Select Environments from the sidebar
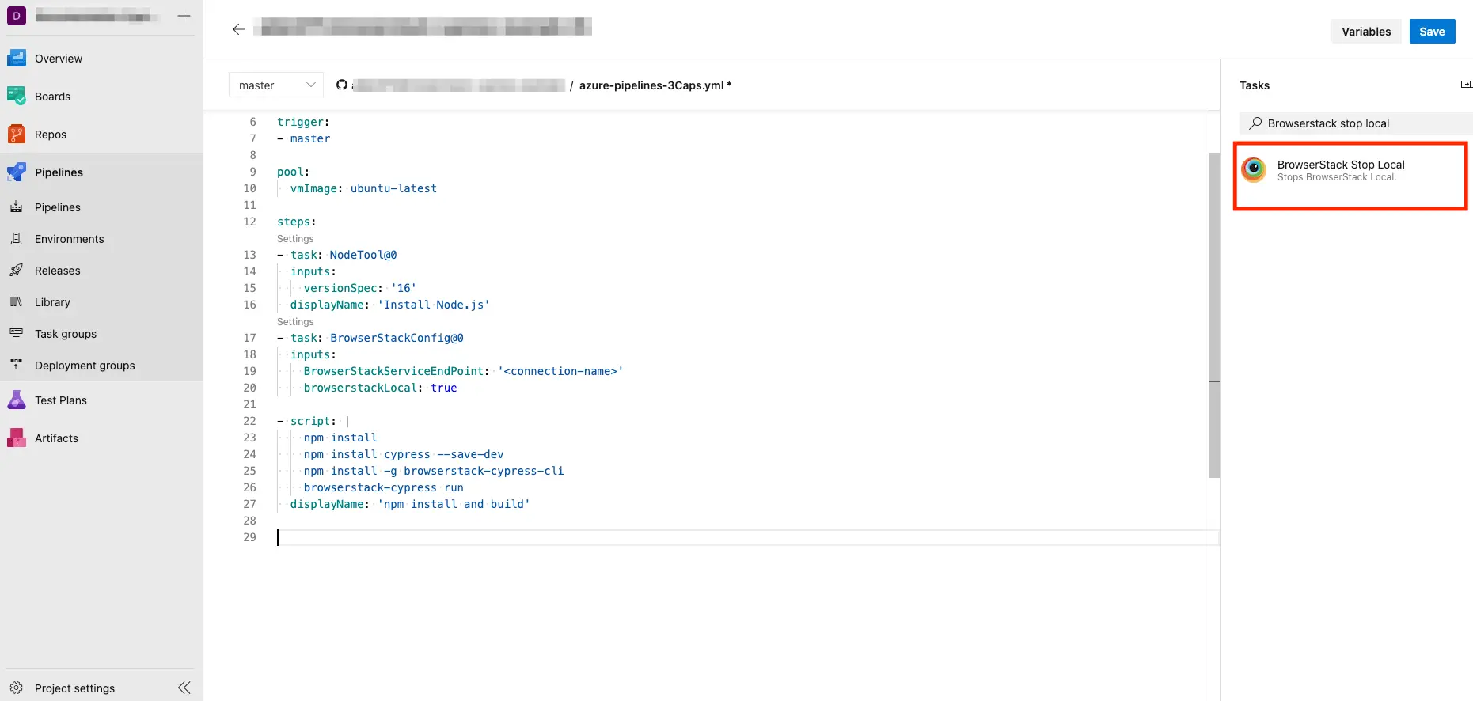1473x701 pixels. pyautogui.click(x=69, y=239)
